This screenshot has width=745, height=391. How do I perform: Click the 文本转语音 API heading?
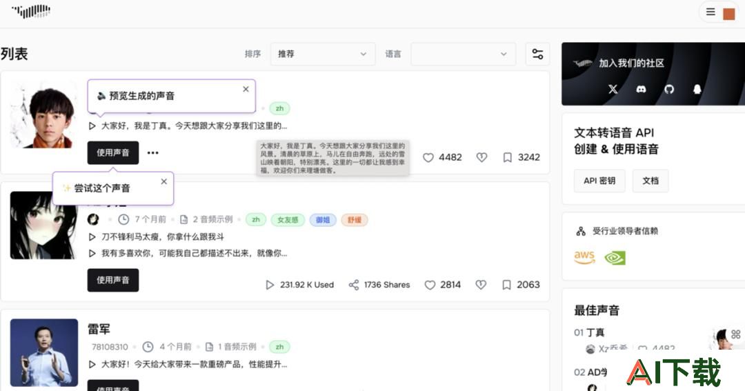click(614, 132)
